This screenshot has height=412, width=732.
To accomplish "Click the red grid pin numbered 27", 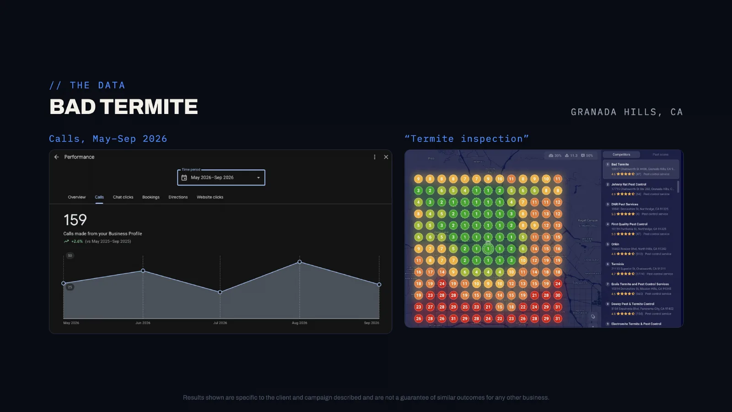I will point(430,307).
